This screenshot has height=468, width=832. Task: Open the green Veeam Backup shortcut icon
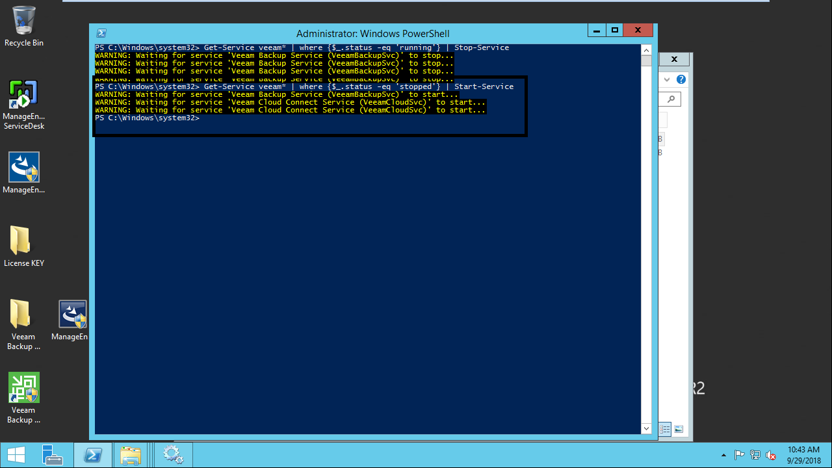coord(24,387)
